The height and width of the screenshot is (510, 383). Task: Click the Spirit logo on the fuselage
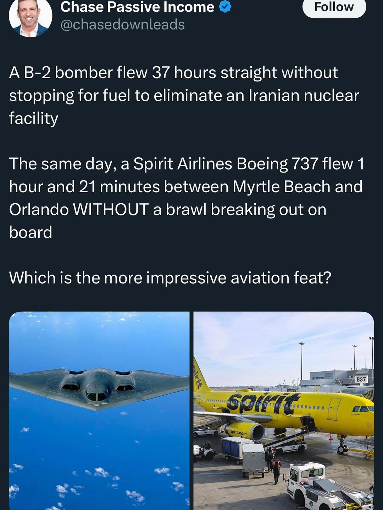(x=263, y=404)
